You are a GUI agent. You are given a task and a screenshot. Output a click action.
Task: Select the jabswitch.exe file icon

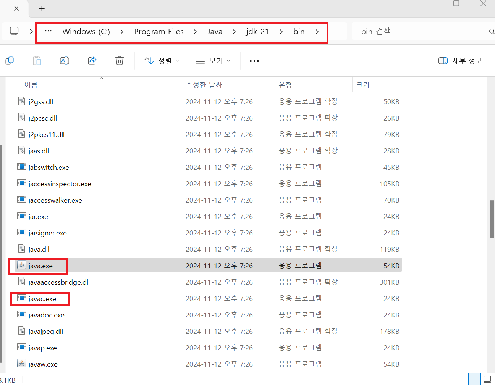[22, 167]
